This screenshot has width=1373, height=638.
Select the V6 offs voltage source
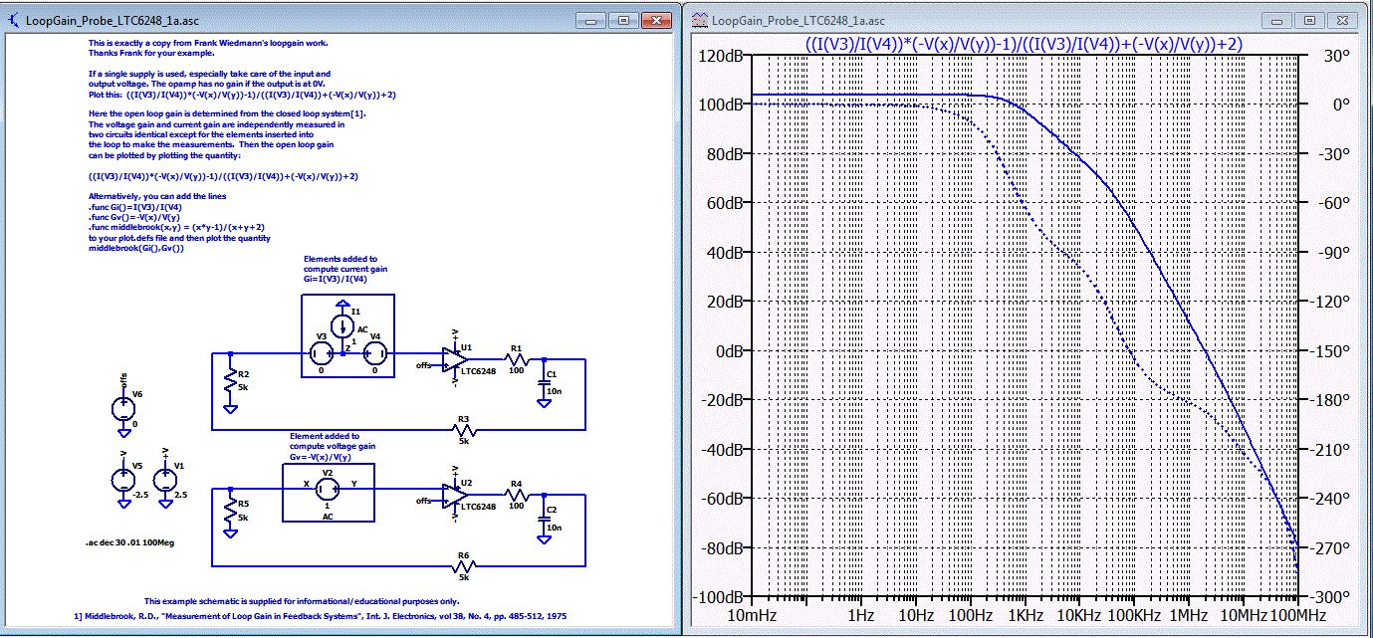(x=124, y=408)
